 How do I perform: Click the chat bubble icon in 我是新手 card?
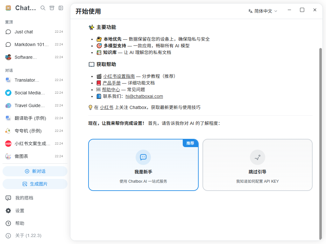tap(143, 157)
